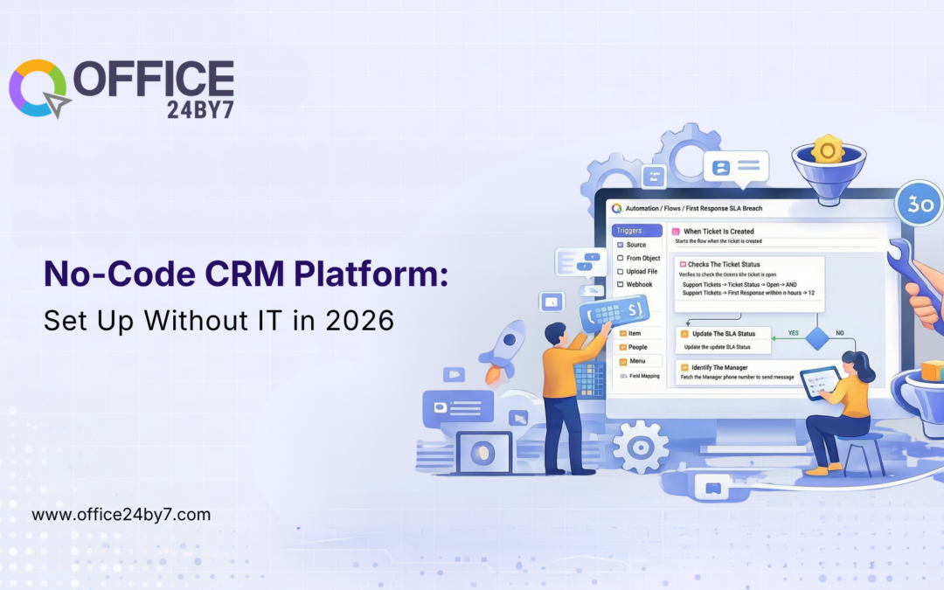
Task: Click the Item icon in the sidebar
Action: point(621,333)
